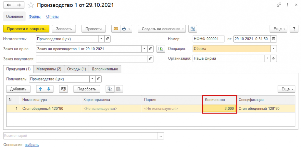Switch to the Материалы (2) tab

49,69
